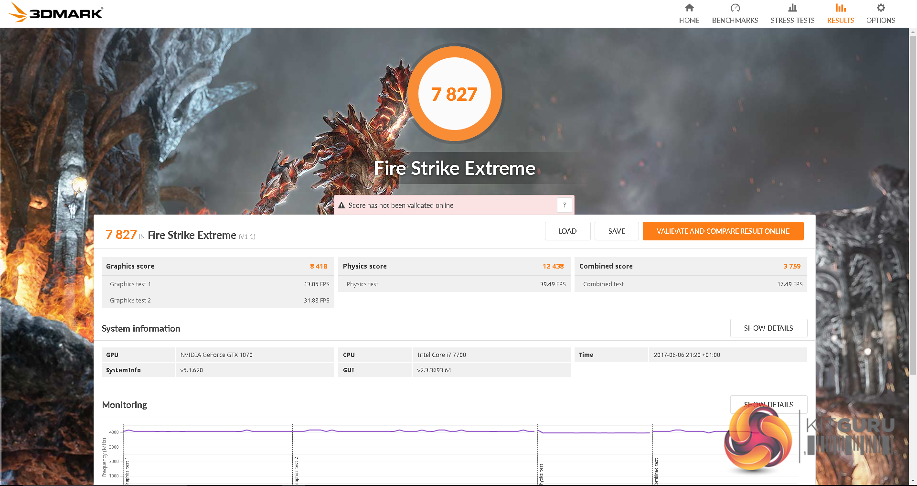This screenshot has height=486, width=917.
Task: Select the Results bar chart icon
Action: click(840, 8)
